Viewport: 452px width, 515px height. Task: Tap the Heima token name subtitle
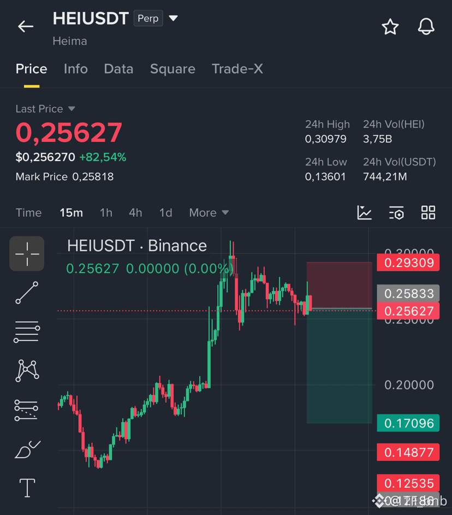[x=70, y=41]
